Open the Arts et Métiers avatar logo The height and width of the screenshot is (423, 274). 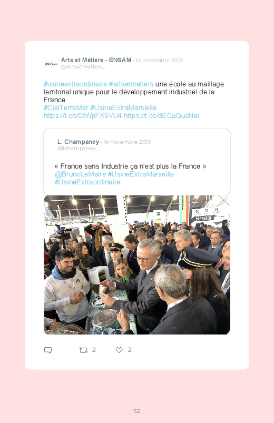pos(51,64)
